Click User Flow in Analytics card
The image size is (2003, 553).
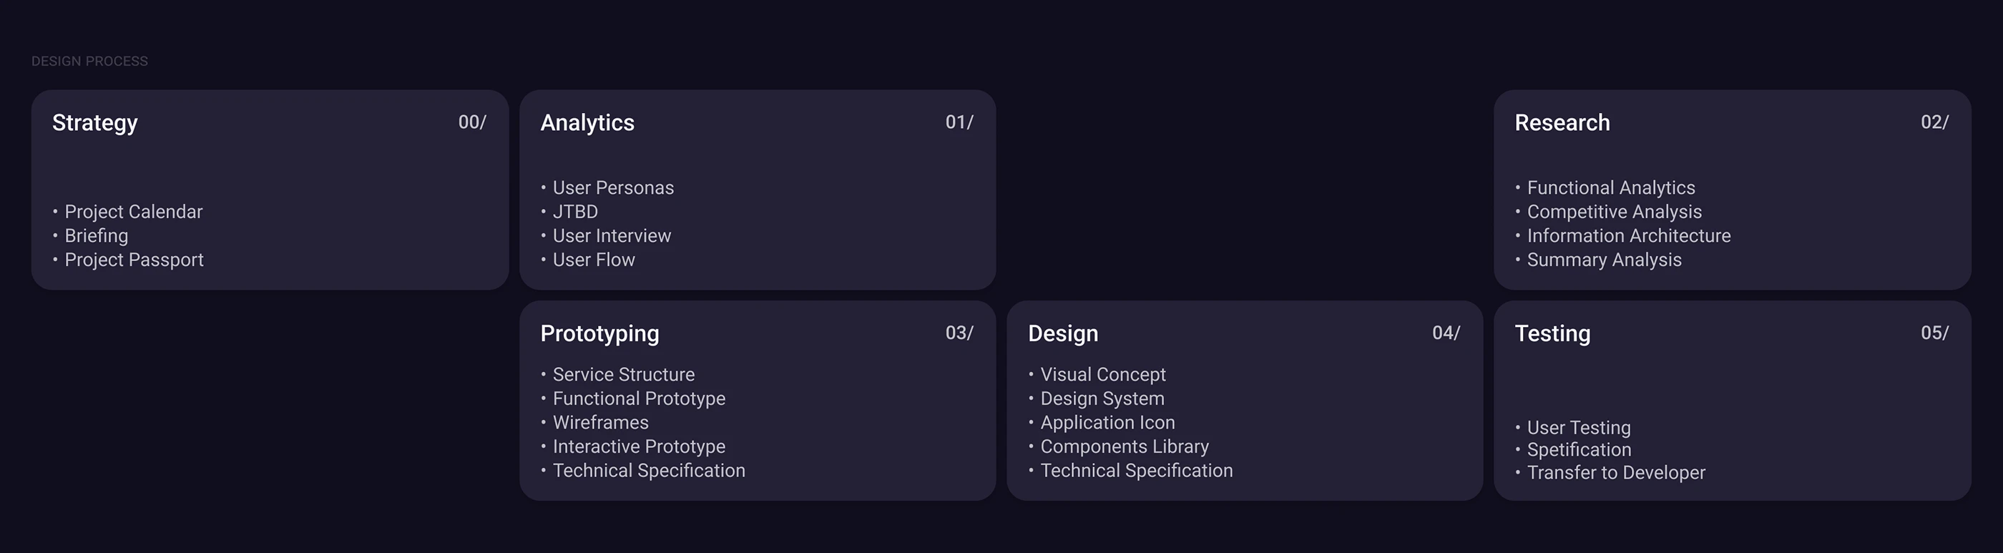coord(593,260)
